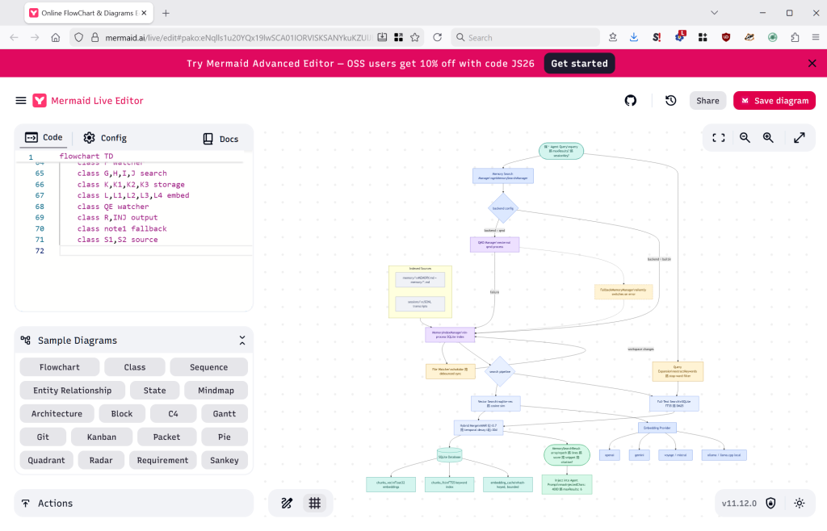
Task: Open the GitHub repository icon
Action: pyautogui.click(x=630, y=100)
